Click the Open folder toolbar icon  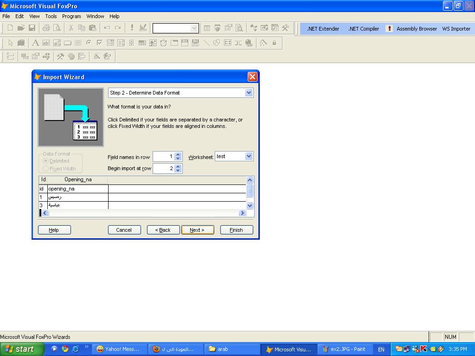point(21,28)
